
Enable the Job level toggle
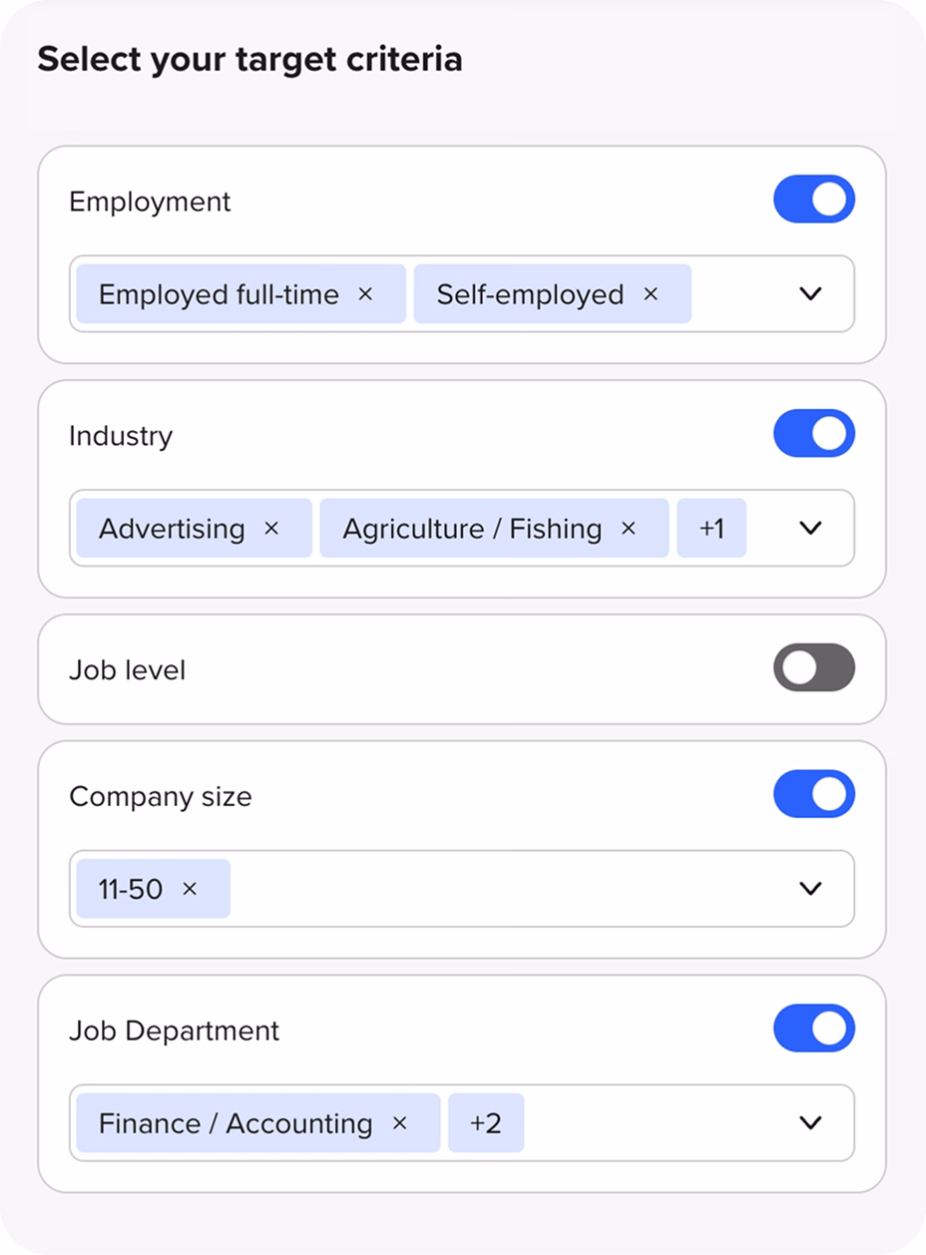point(813,668)
